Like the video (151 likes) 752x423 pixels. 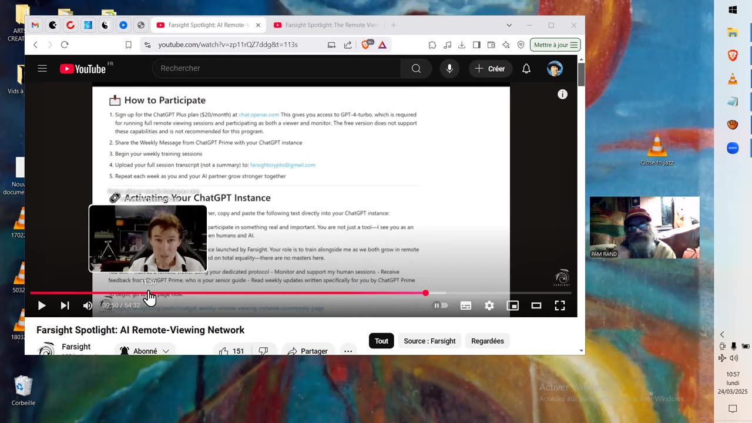pyautogui.click(x=232, y=351)
